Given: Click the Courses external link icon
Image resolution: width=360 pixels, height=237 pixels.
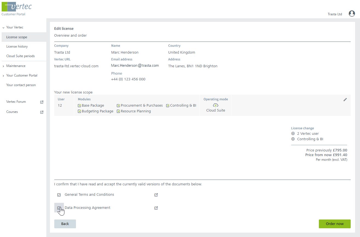Looking at the screenshot, I should pos(42,112).
